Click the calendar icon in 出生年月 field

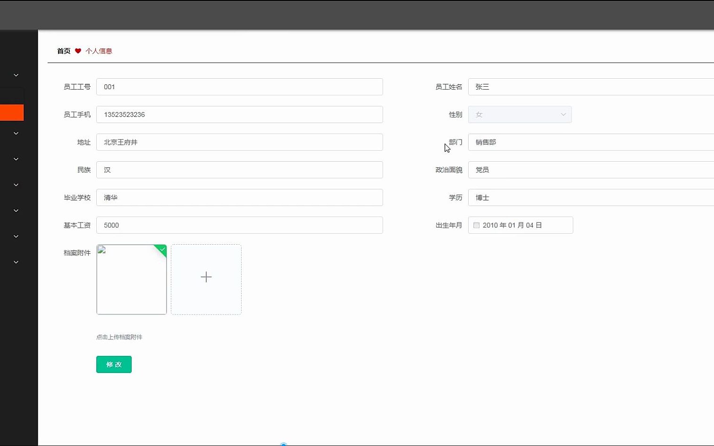coord(476,225)
